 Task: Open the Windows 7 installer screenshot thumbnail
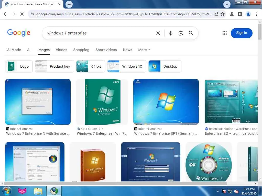pos(150,162)
